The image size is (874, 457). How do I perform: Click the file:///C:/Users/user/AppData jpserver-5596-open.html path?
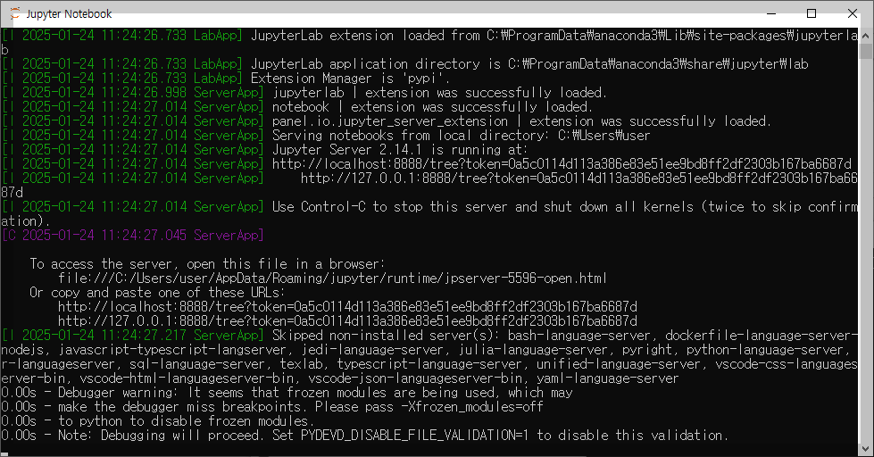point(332,278)
